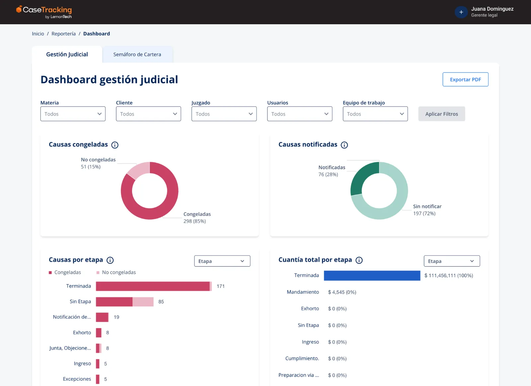
Task: Open the Cliente filter dropdown
Action: (148, 114)
